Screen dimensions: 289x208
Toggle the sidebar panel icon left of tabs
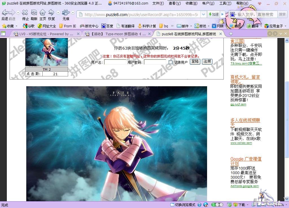(x=3, y=34)
